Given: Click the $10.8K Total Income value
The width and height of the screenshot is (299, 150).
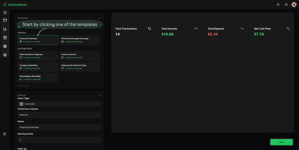Looking at the screenshot, I should tap(167, 34).
